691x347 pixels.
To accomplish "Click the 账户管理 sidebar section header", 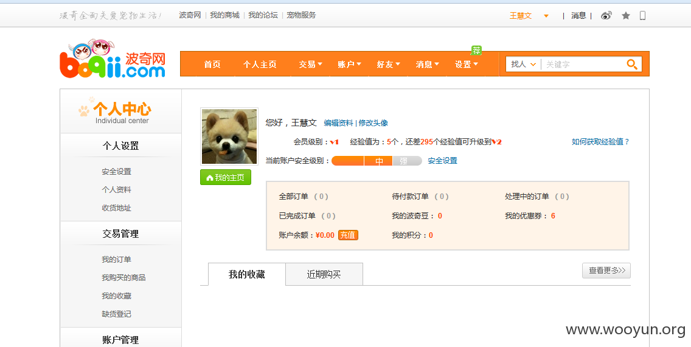I will [121, 340].
